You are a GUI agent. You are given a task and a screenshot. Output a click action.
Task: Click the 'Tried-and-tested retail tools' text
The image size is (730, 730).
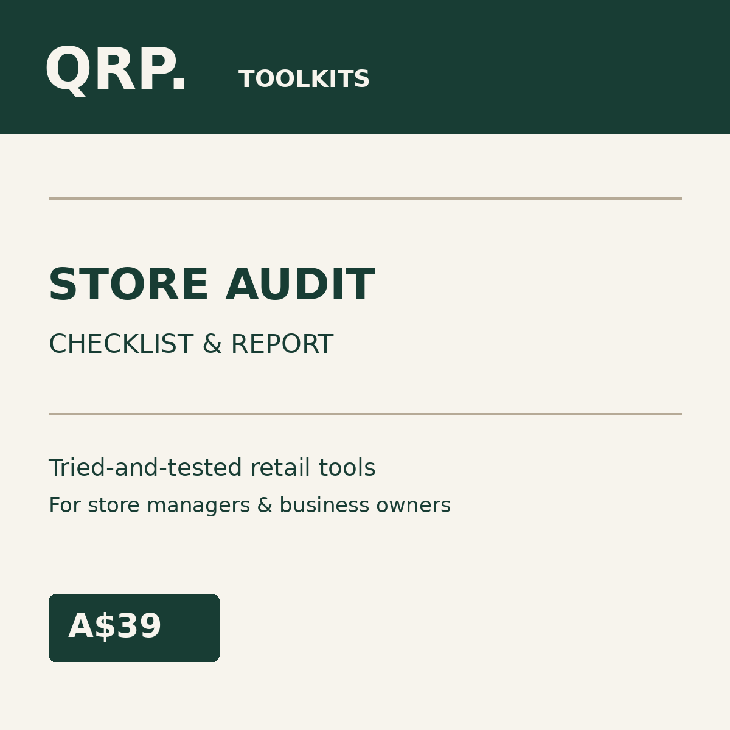pos(212,468)
